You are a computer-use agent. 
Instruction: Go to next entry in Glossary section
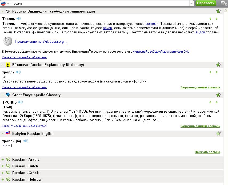coord(217,102)
